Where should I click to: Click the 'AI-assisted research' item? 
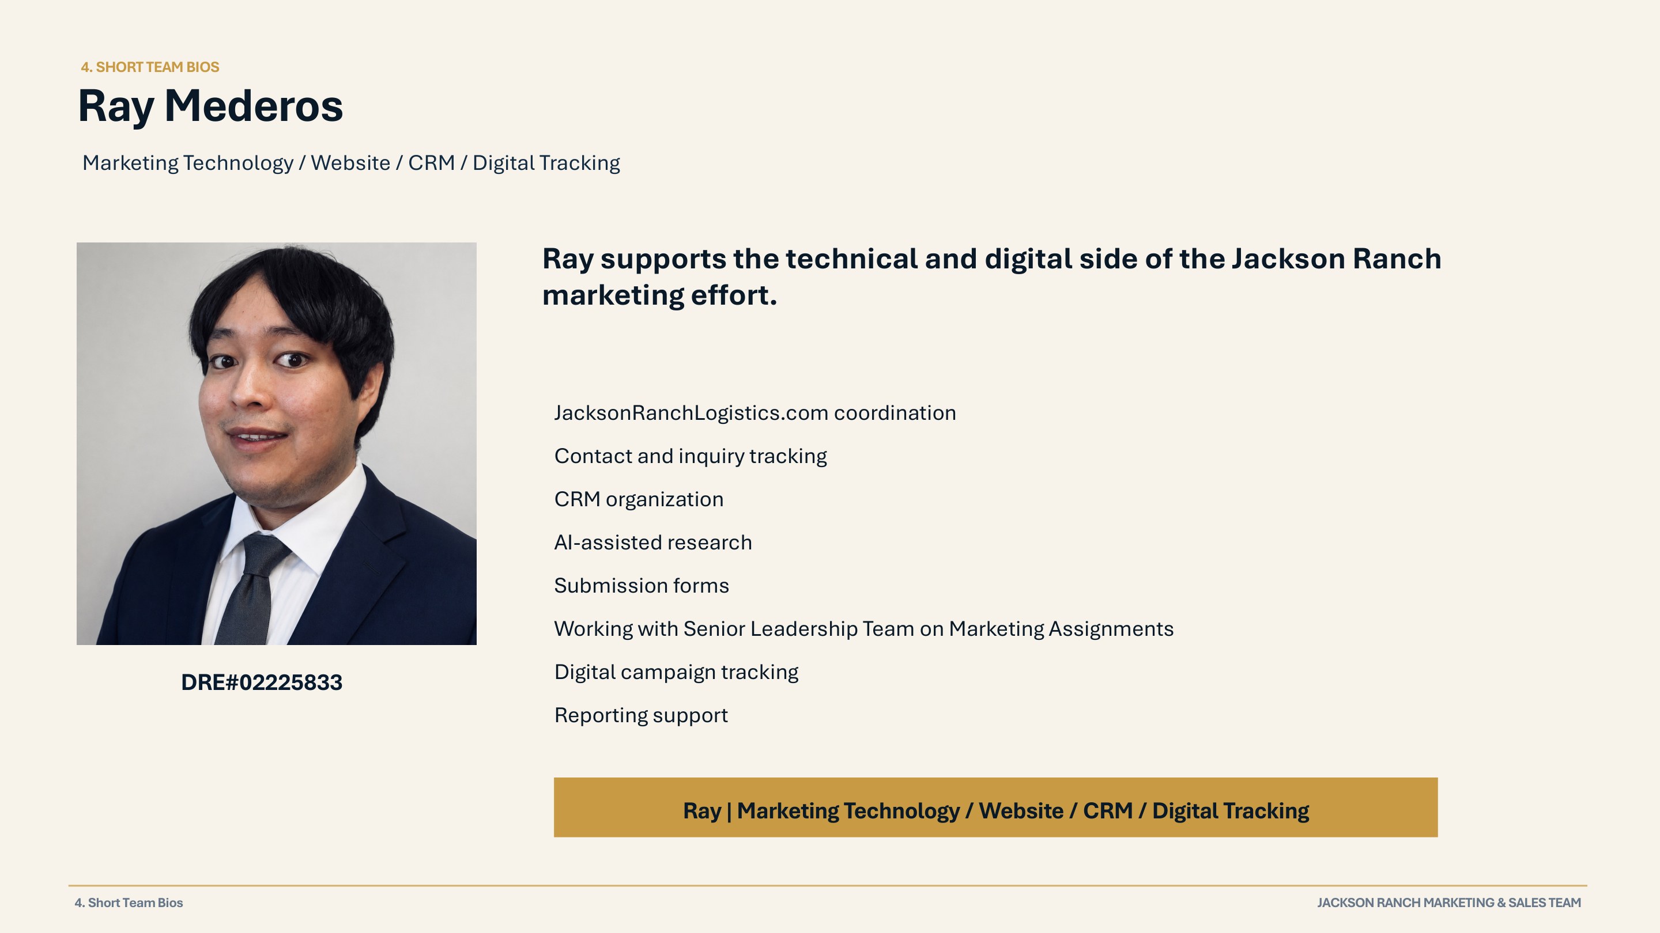coord(653,542)
